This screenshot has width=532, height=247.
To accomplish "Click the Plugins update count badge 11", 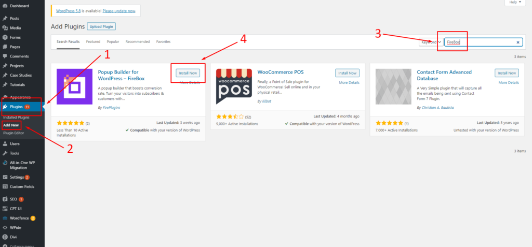I will [27, 107].
